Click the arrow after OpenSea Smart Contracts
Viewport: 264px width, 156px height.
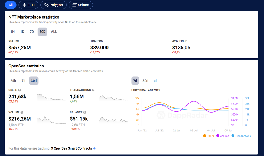click(94, 148)
